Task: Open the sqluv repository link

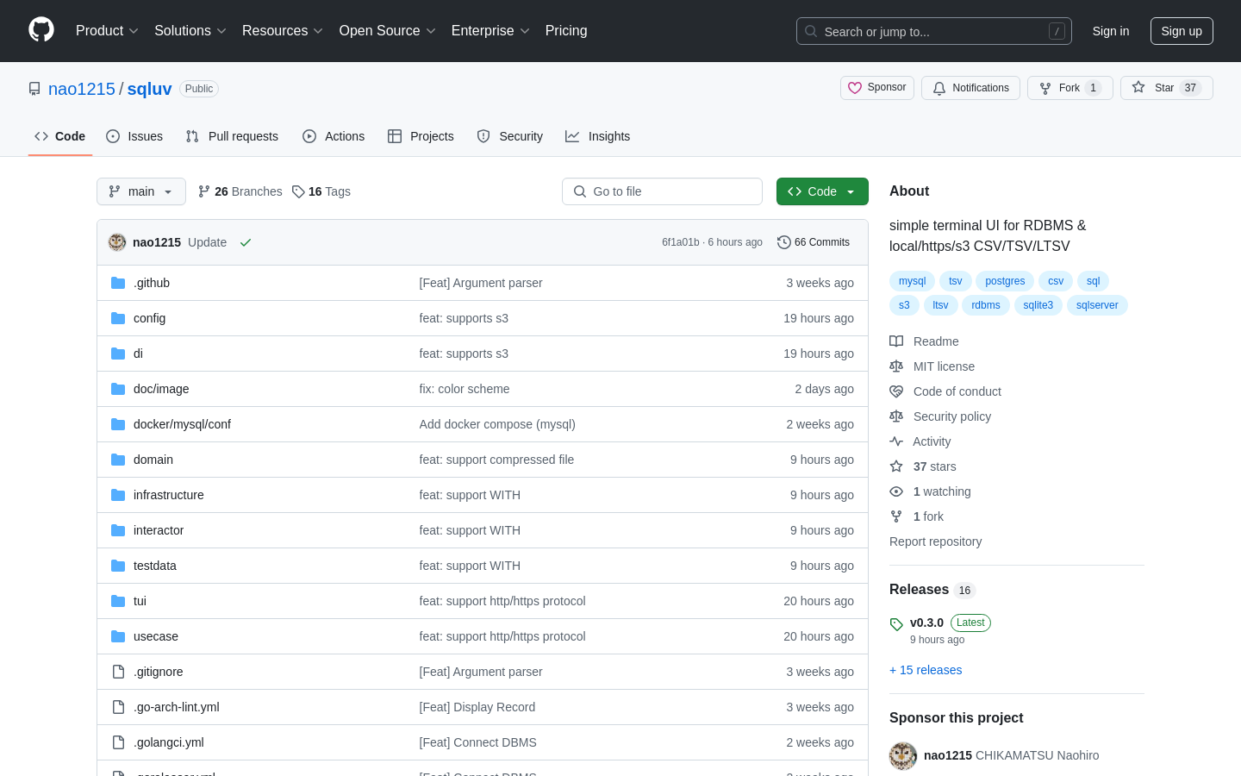Action: [150, 89]
